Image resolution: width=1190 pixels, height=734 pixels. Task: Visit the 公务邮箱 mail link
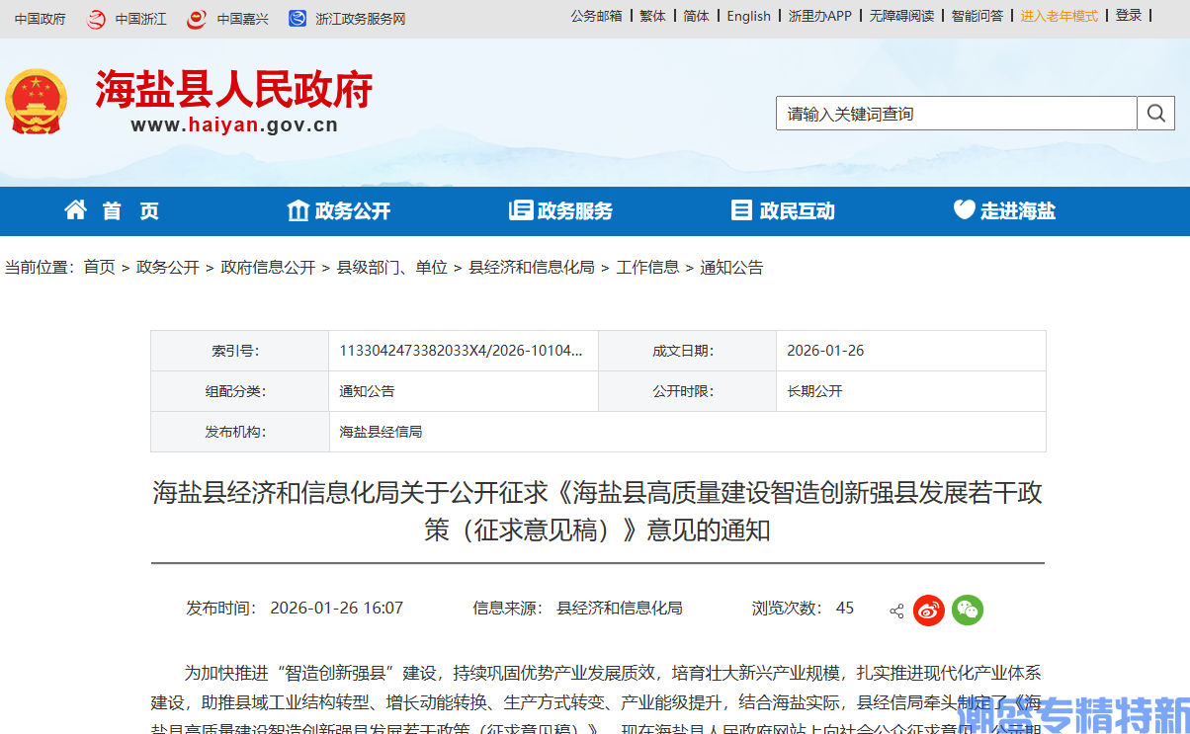[x=595, y=16]
